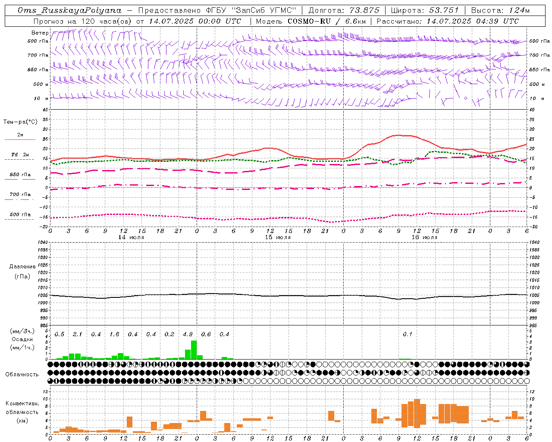
Task: Click the 'Осадки' precipitation label
Action: (22, 339)
